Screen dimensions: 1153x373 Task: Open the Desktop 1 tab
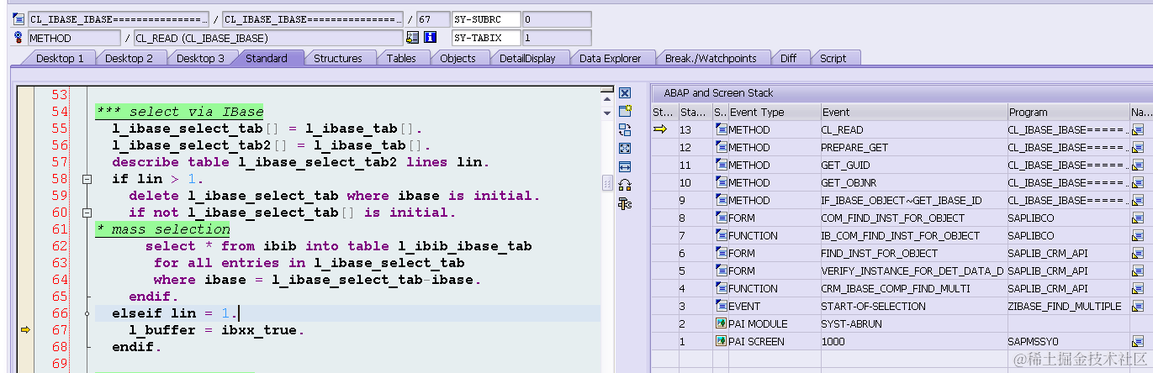coord(60,58)
